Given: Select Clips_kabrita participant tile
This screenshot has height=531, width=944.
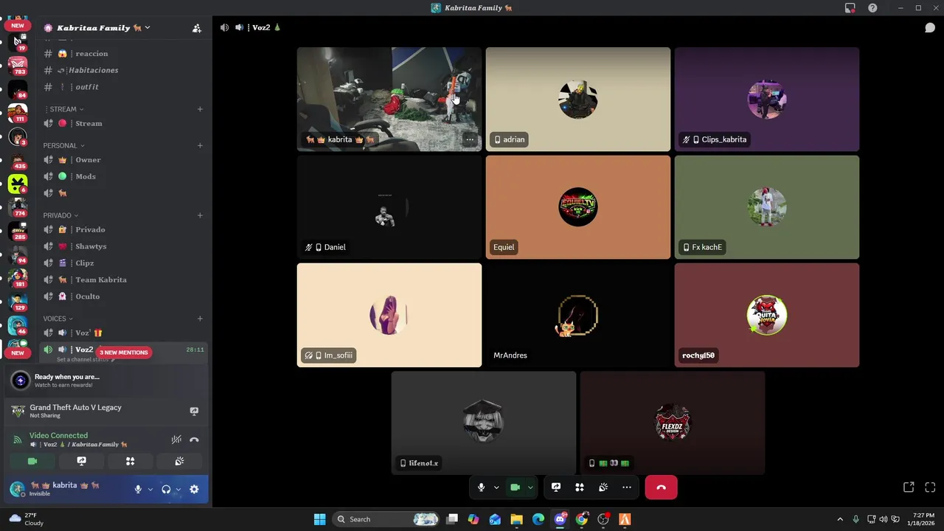Looking at the screenshot, I should point(767,100).
